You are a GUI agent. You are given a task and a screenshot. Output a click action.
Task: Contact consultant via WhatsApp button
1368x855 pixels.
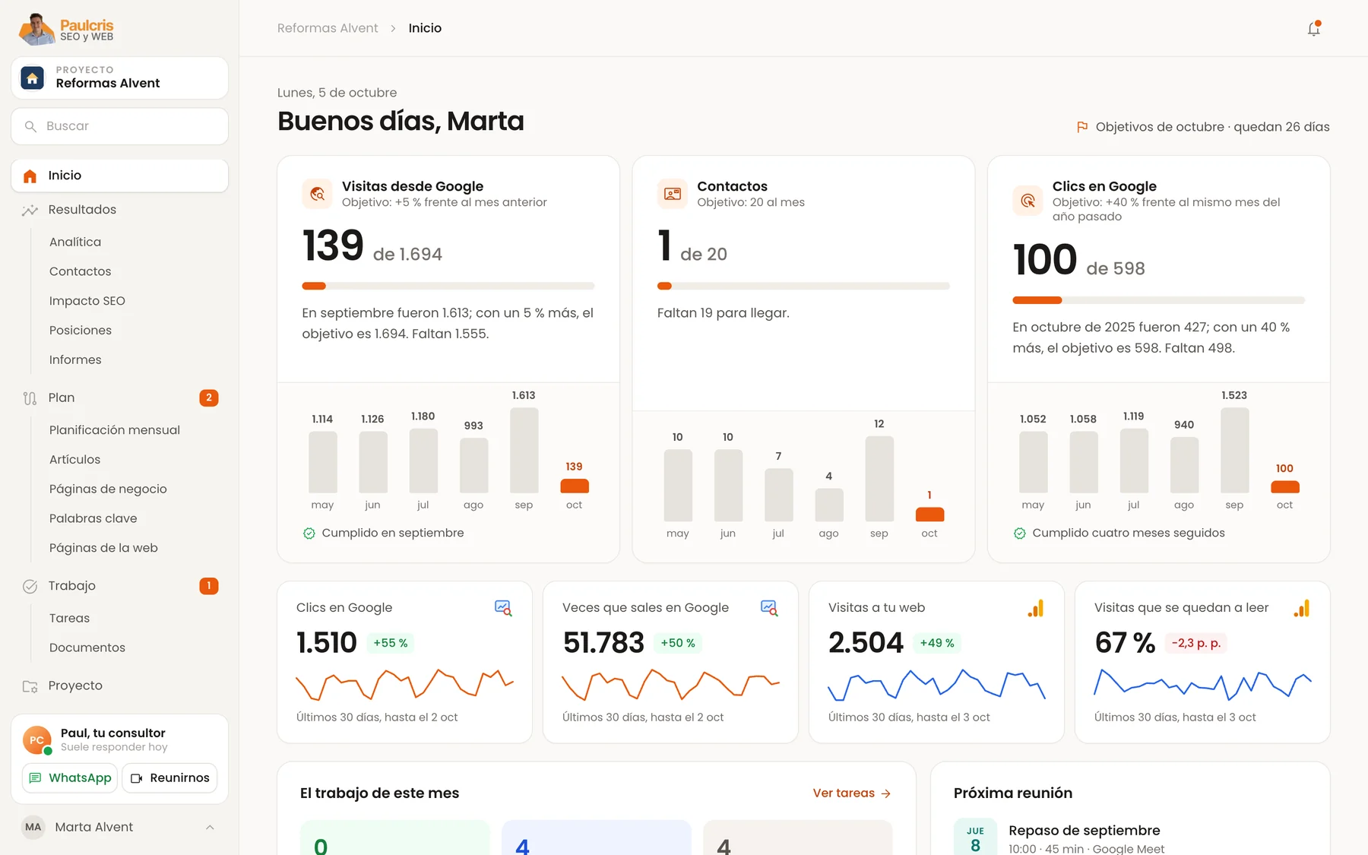click(70, 778)
